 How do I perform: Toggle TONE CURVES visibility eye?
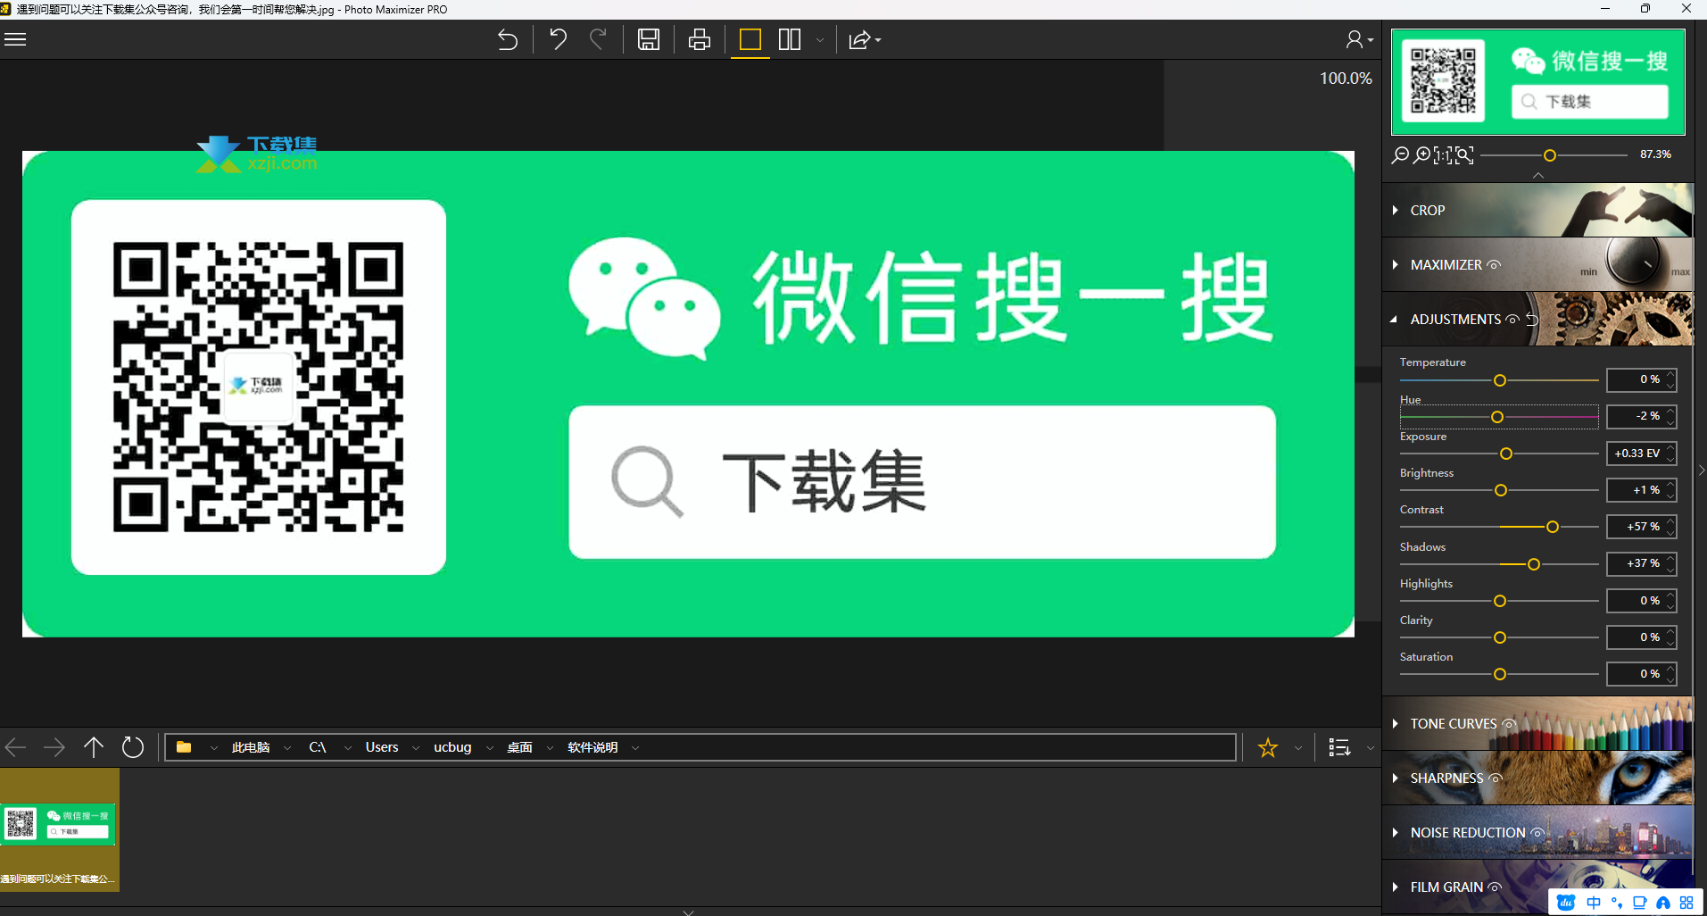click(1509, 723)
